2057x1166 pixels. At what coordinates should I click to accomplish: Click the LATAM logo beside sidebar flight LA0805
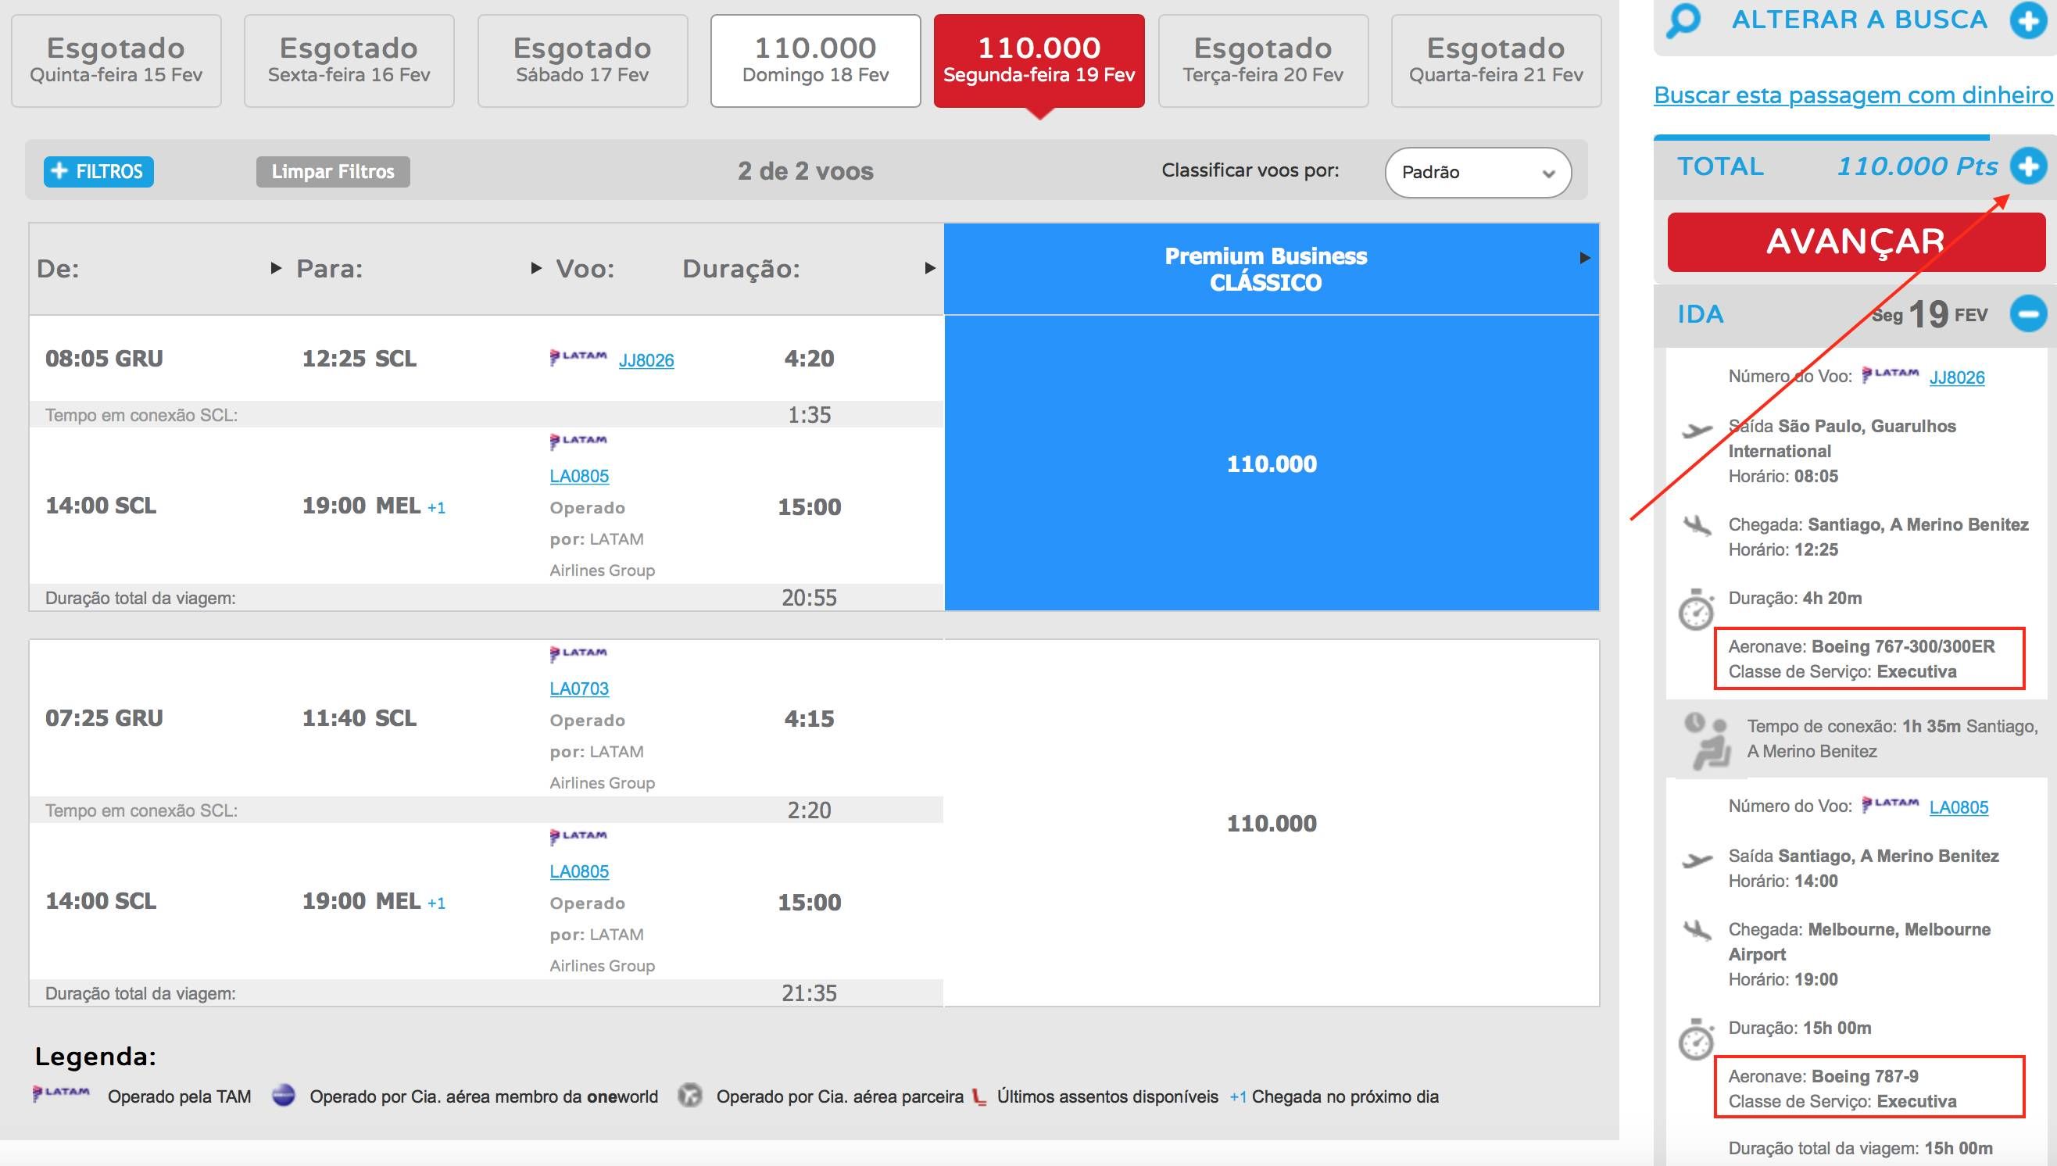1890,804
